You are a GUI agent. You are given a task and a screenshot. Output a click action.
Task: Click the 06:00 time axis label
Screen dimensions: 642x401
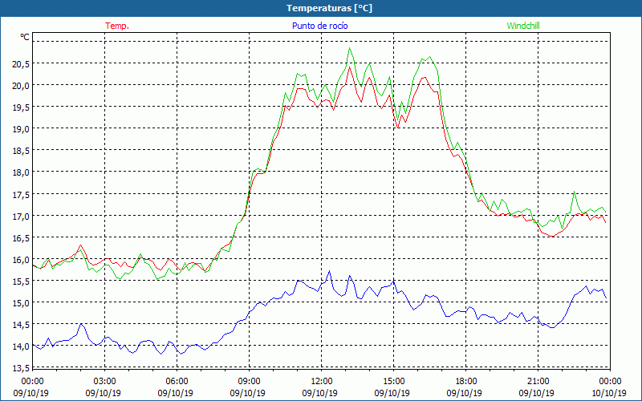click(x=177, y=381)
